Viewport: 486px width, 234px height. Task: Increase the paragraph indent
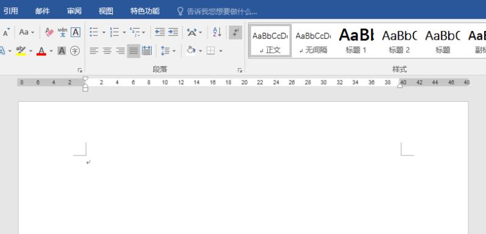[x=173, y=32]
